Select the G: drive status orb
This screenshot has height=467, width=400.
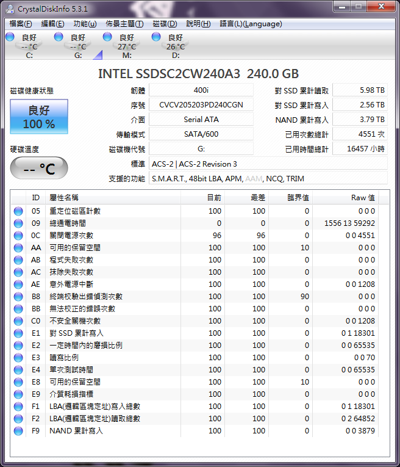[x=59, y=37]
